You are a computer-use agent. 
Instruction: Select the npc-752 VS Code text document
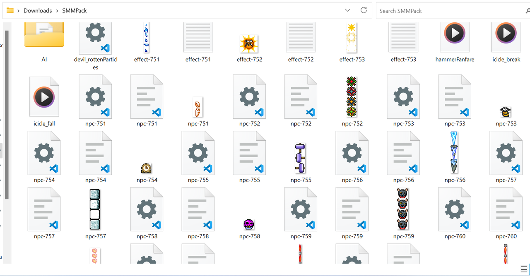click(301, 97)
